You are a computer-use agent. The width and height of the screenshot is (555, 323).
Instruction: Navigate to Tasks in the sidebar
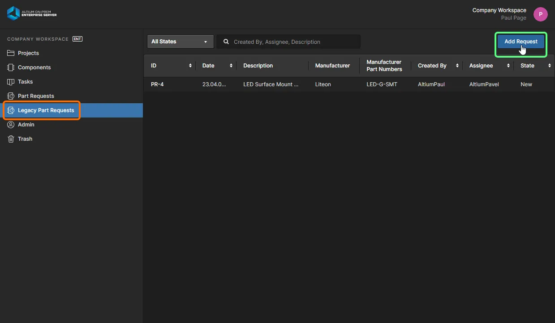25,82
